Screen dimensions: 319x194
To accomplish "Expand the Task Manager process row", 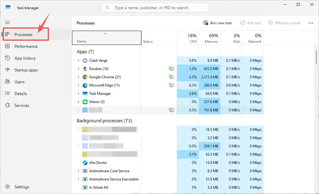I will click(x=78, y=93).
